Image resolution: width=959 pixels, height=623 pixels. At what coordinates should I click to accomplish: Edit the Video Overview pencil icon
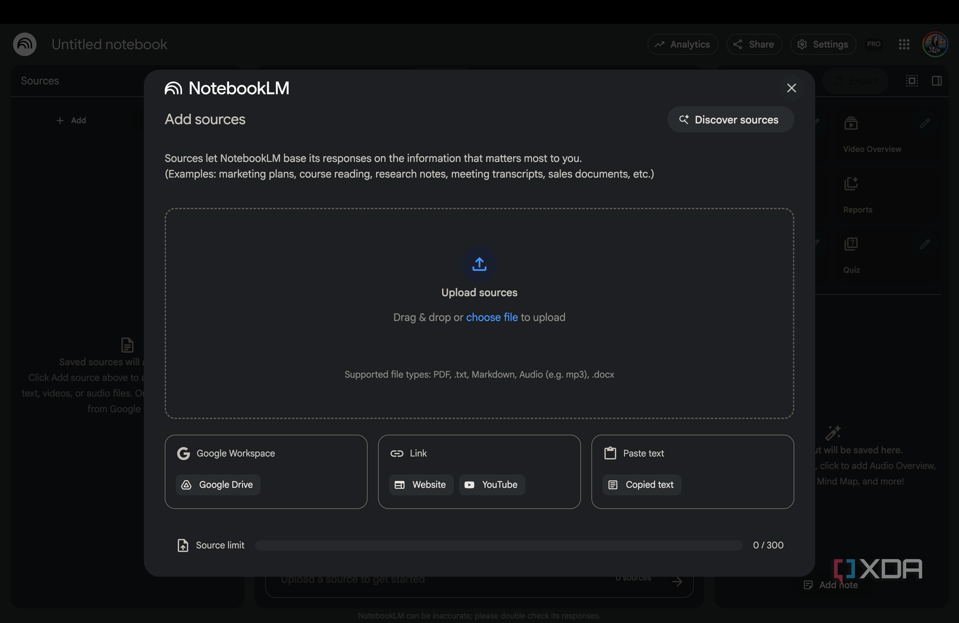(925, 123)
